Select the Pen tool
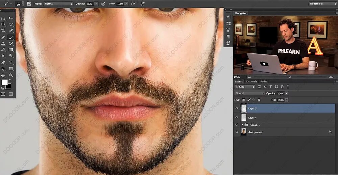Image resolution: width=338 pixels, height=175 pixels. [3, 62]
